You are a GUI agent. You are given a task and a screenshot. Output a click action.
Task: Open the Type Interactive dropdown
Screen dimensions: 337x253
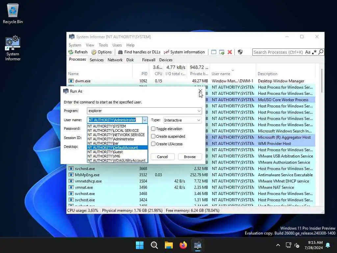(x=182, y=120)
